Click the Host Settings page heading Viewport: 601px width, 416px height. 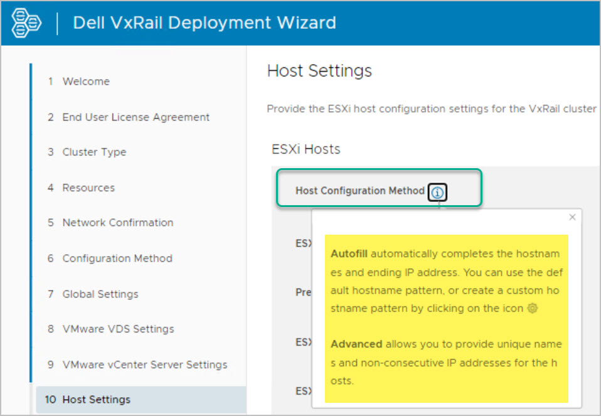319,71
